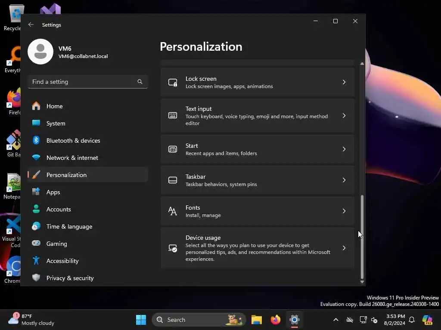
Task: Open Fonts Install, manage row text
Action: (203, 215)
